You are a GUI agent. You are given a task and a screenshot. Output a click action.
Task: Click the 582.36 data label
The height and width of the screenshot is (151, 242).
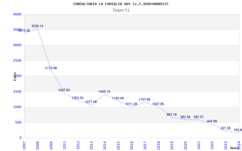[x=185, y=117]
